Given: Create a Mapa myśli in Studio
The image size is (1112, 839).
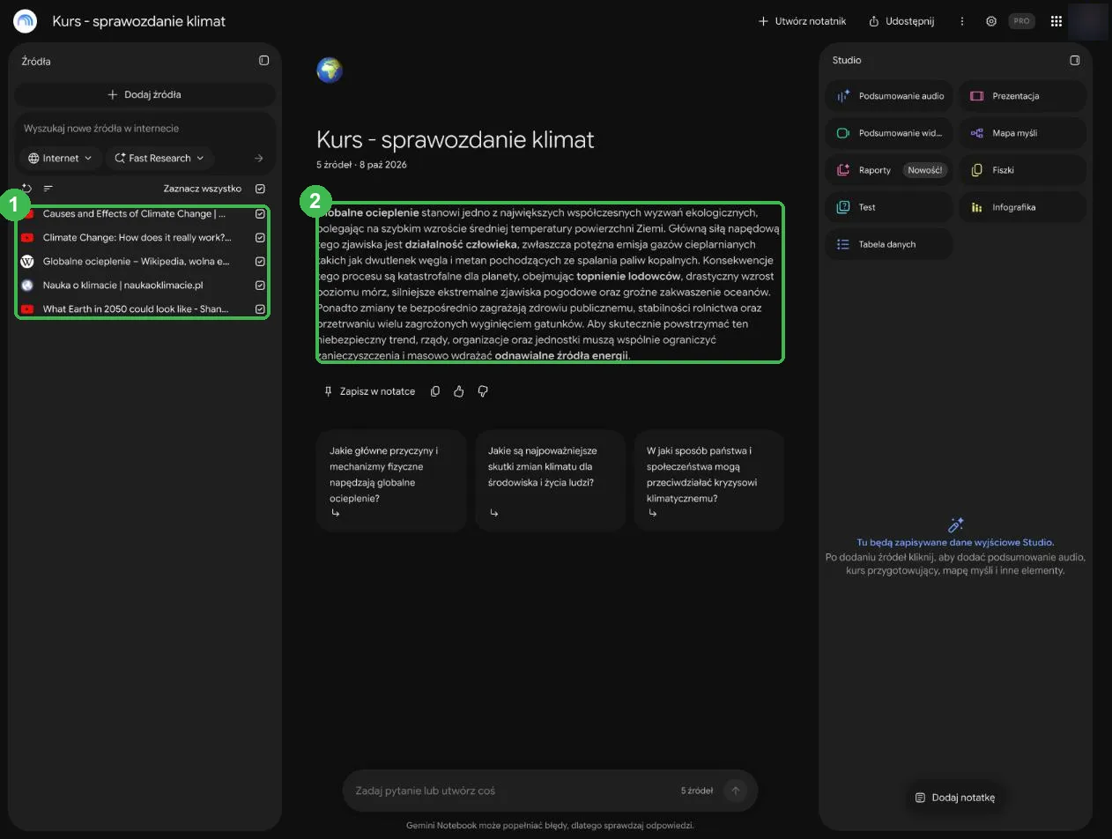Looking at the screenshot, I should [1022, 133].
